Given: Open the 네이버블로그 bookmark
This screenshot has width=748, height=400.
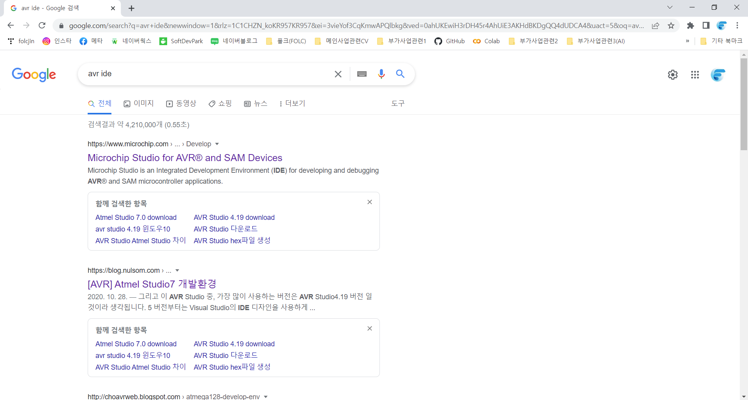Looking at the screenshot, I should [234, 41].
